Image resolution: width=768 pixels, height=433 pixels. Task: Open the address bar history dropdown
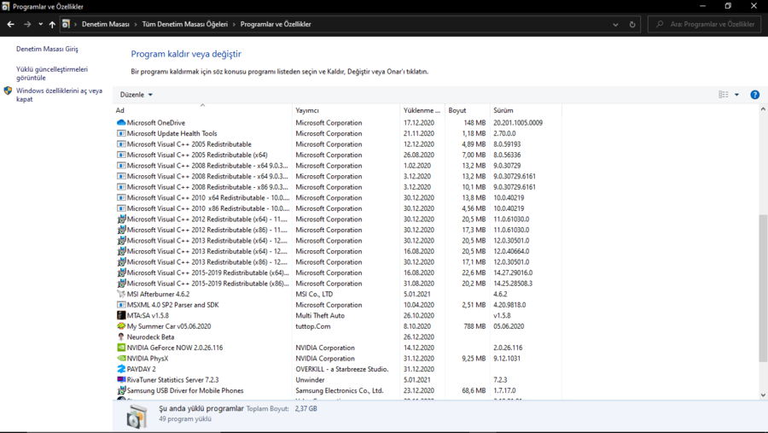tap(615, 25)
